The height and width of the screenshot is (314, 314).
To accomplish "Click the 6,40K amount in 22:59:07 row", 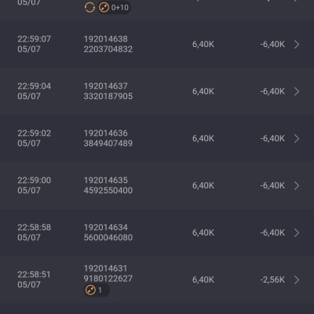I will click(203, 44).
